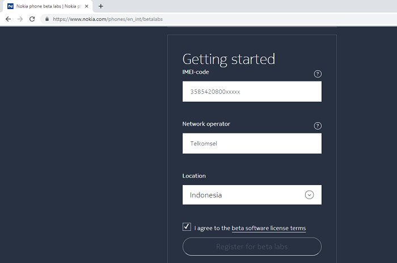Image resolution: width=397 pixels, height=263 pixels.
Task: Focus the IMEI-code input field
Action: (252, 92)
